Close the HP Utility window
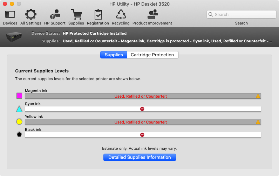This screenshot has width=279, height=176. (x=5, y=4)
